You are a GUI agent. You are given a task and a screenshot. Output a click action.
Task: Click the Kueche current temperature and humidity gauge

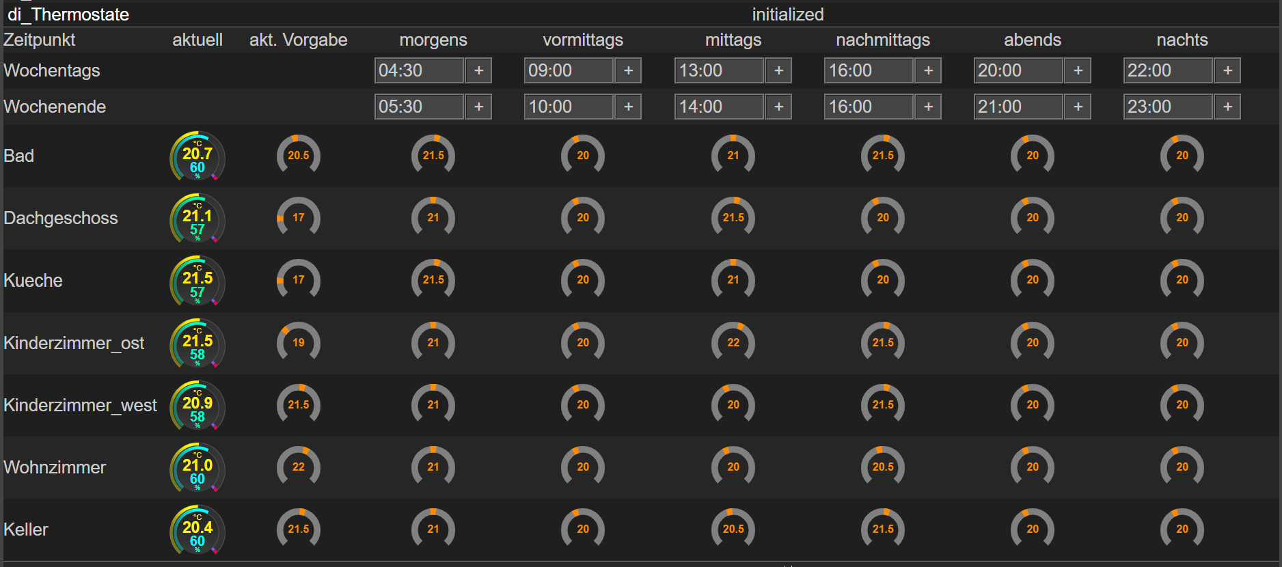point(197,281)
